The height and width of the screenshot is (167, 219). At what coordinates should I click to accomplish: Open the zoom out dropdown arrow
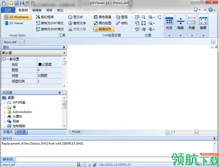(x=154, y=23)
